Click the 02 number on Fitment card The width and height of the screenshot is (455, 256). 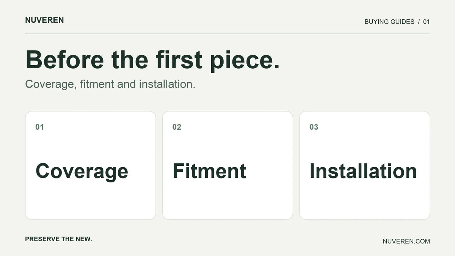(x=177, y=127)
